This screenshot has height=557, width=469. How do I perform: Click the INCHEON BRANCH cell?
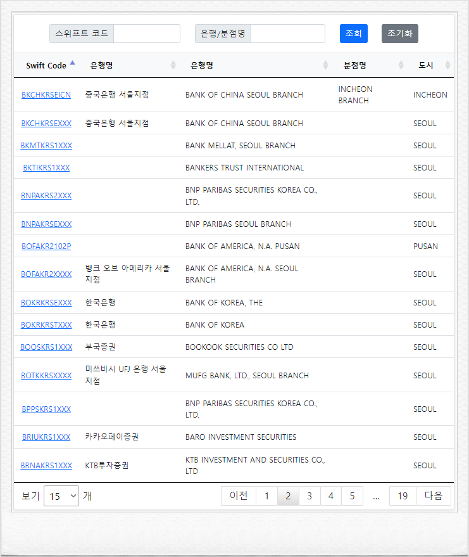pos(355,95)
